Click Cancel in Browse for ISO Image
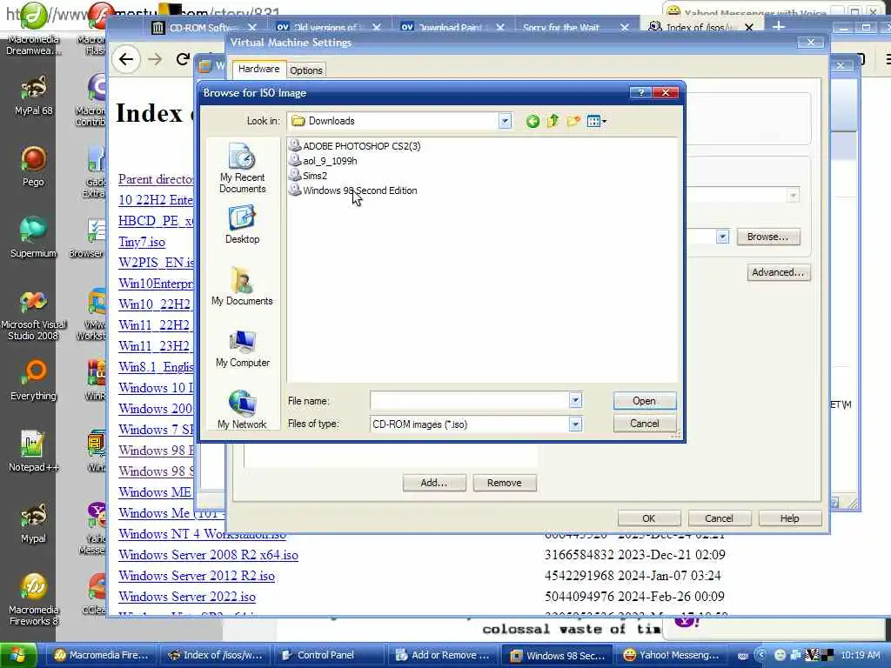This screenshot has width=891, height=668. 645,424
